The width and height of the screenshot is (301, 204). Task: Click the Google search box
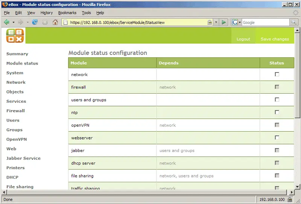266,22
